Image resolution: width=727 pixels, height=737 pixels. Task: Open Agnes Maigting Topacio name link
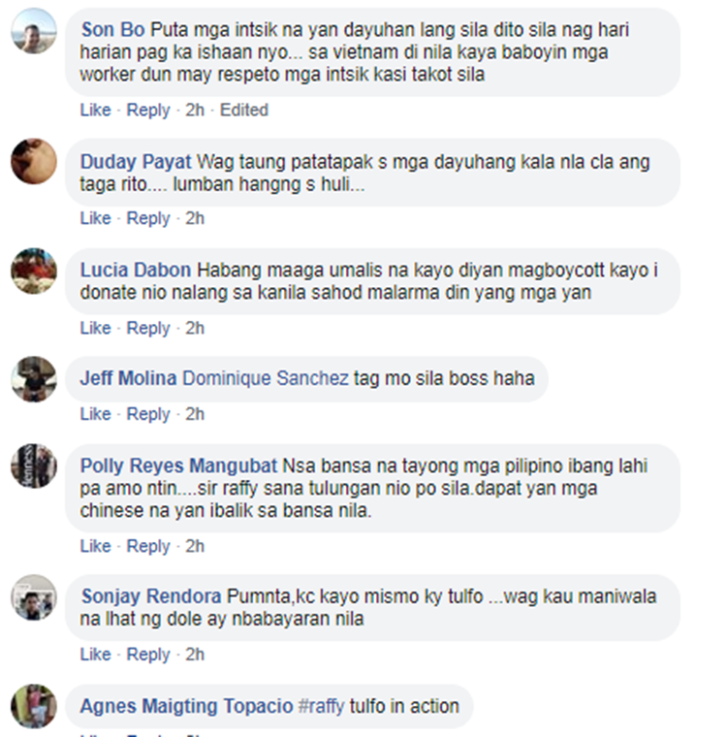pos(186,706)
